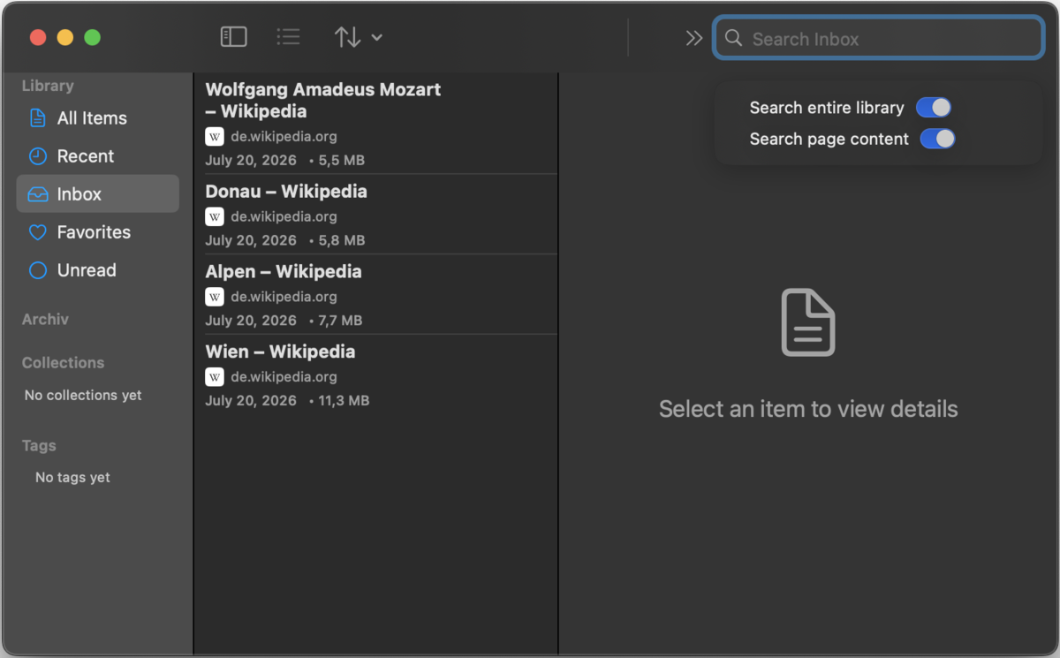
Task: Open the Donau – Wikipedia item
Action: click(x=375, y=214)
